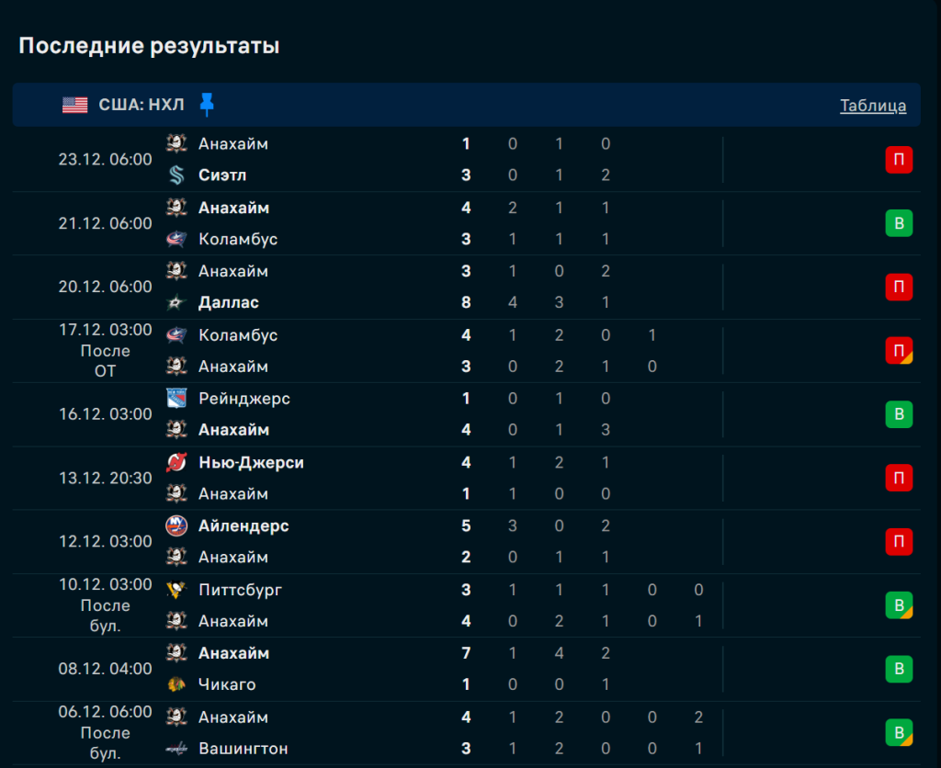Viewport: 941px width, 768px height.
Task: Open the Анахайм vs Чикаго match row
Action: pos(368,669)
